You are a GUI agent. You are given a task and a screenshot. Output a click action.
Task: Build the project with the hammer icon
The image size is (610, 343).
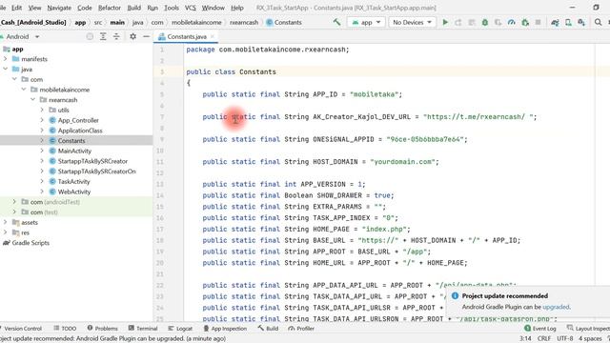click(336, 22)
